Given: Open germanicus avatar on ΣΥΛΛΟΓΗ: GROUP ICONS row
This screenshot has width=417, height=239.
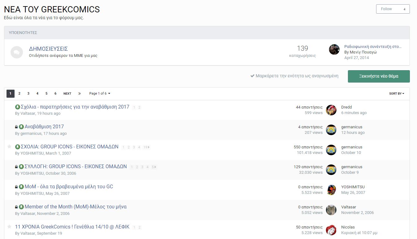Looking at the screenshot, I should point(331,170).
